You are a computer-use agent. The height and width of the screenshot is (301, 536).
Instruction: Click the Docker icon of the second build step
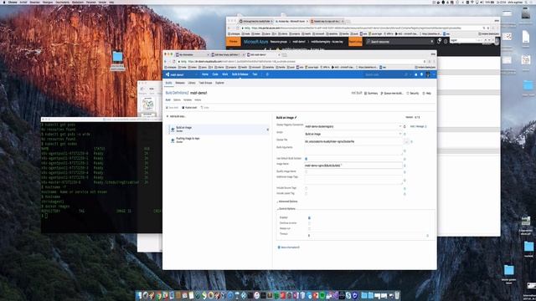pos(173,140)
